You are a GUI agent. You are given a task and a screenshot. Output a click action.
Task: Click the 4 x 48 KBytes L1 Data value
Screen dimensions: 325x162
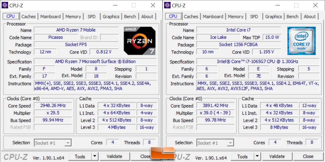tap(279, 105)
